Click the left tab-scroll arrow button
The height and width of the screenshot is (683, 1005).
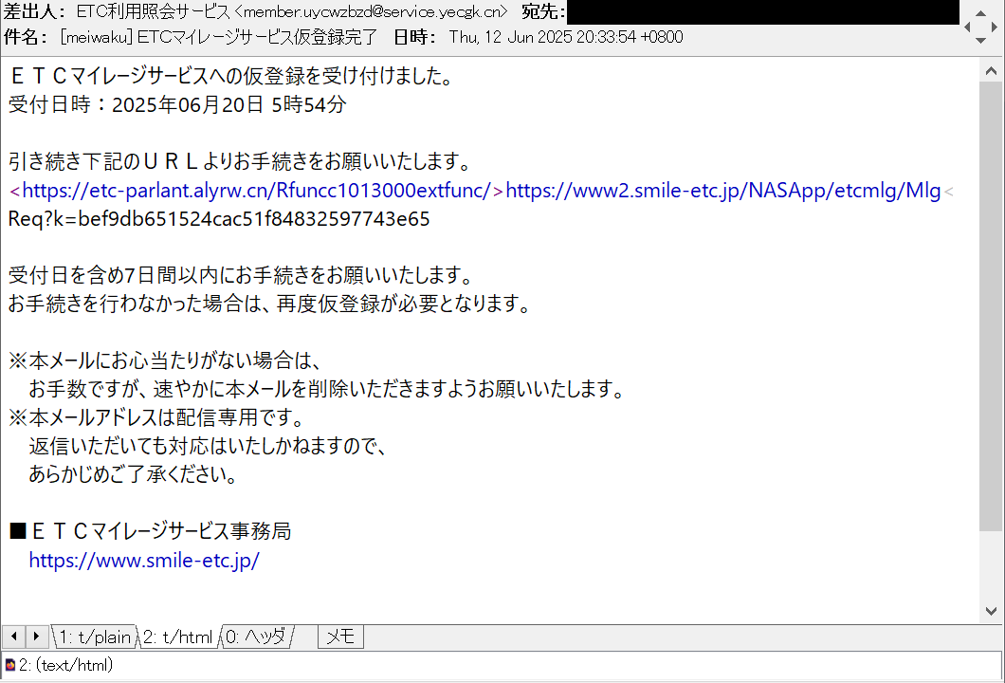tap(13, 637)
